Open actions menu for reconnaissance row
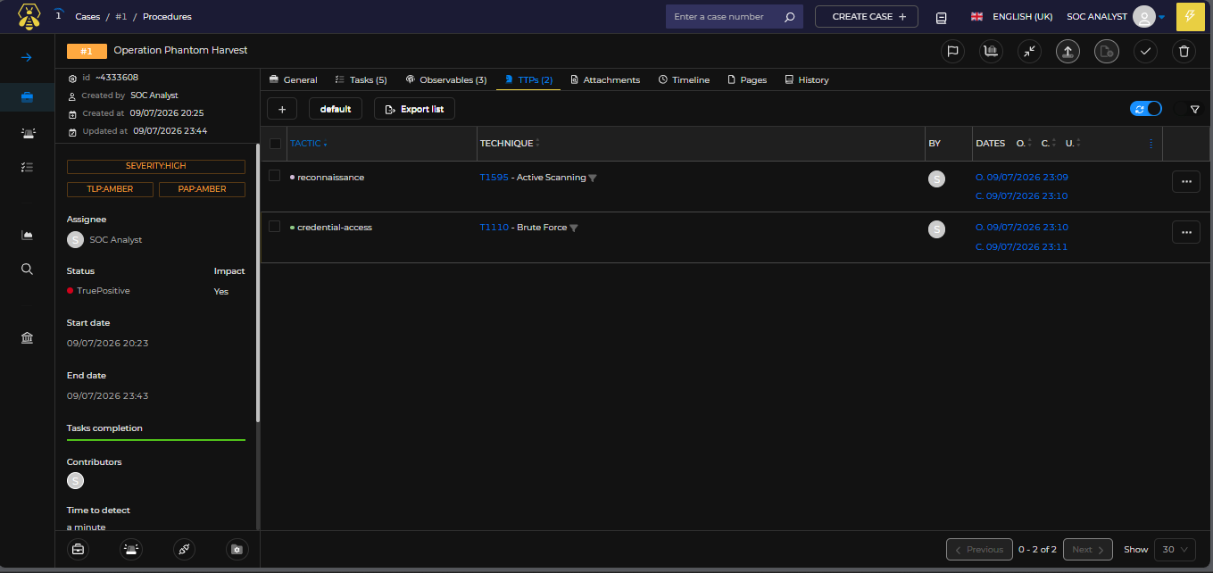 click(1185, 181)
